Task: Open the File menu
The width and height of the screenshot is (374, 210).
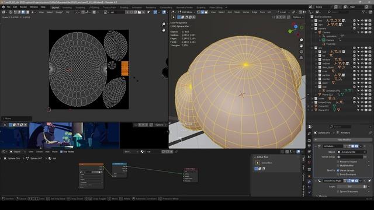Action: click(9, 7)
